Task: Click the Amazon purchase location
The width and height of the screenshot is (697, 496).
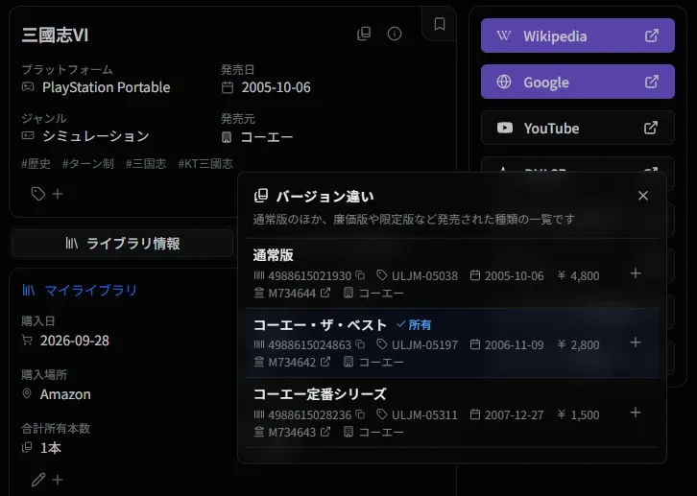Action: (65, 394)
